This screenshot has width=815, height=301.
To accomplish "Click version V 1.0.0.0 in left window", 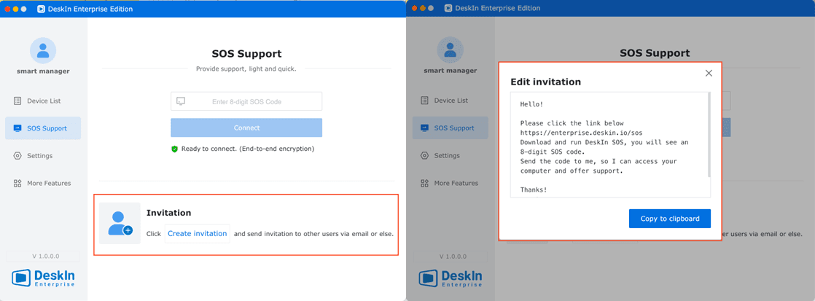I will coord(42,257).
